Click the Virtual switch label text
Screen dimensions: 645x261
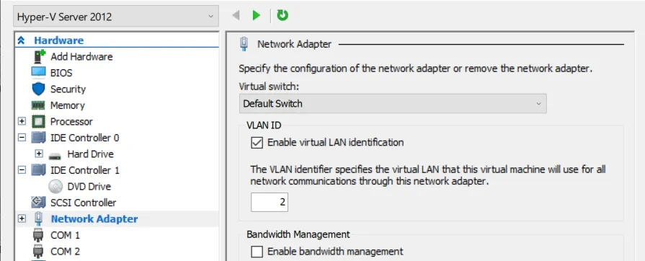click(x=268, y=87)
